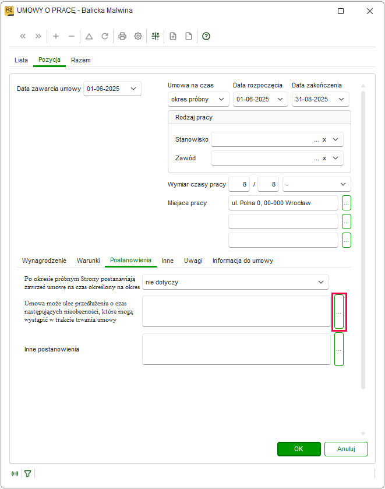Click the green grid layout icon

(156, 36)
